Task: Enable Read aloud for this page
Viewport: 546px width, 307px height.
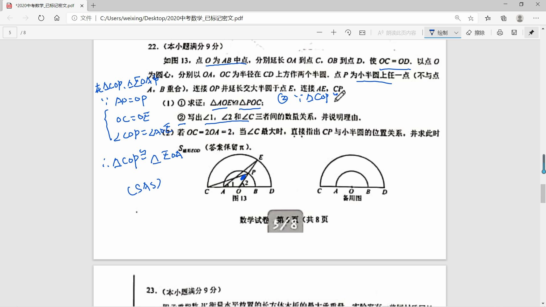Action: click(x=397, y=32)
